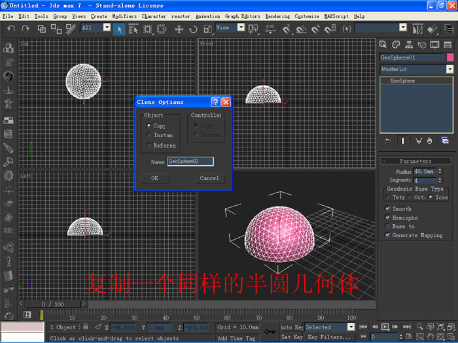Image resolution: width=458 pixels, height=343 pixels.
Task: Open the File menu
Action: pyautogui.click(x=8, y=16)
